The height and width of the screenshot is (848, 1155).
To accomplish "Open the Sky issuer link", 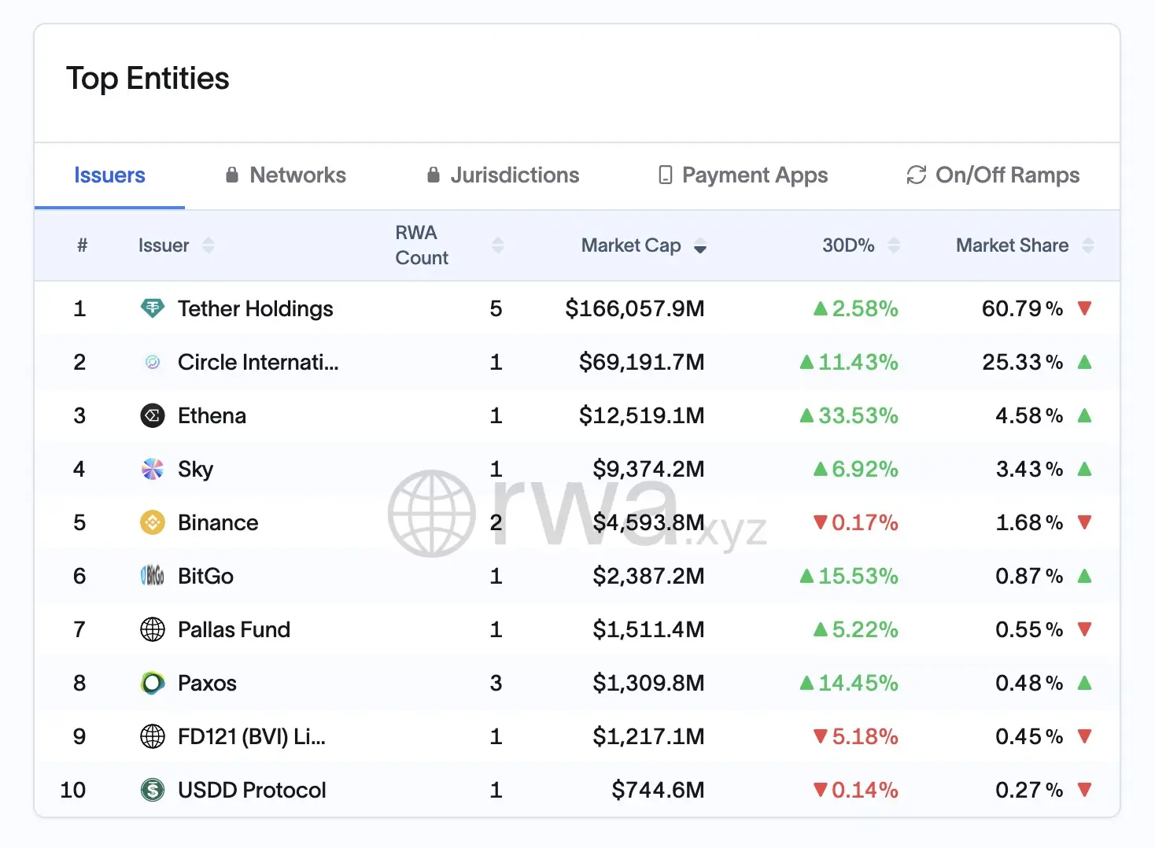I will pyautogui.click(x=195, y=470).
